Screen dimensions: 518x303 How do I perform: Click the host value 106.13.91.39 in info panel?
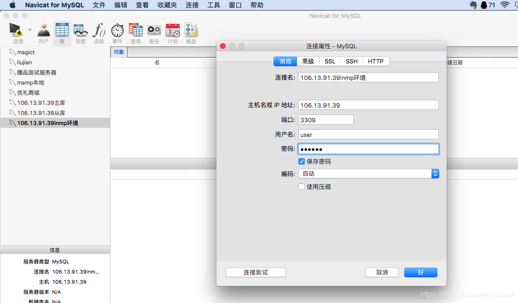click(70, 282)
